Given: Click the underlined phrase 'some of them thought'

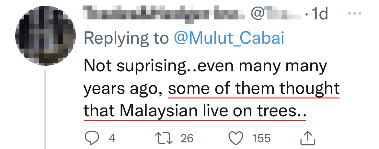Looking at the screenshot, I should tap(254, 89).
